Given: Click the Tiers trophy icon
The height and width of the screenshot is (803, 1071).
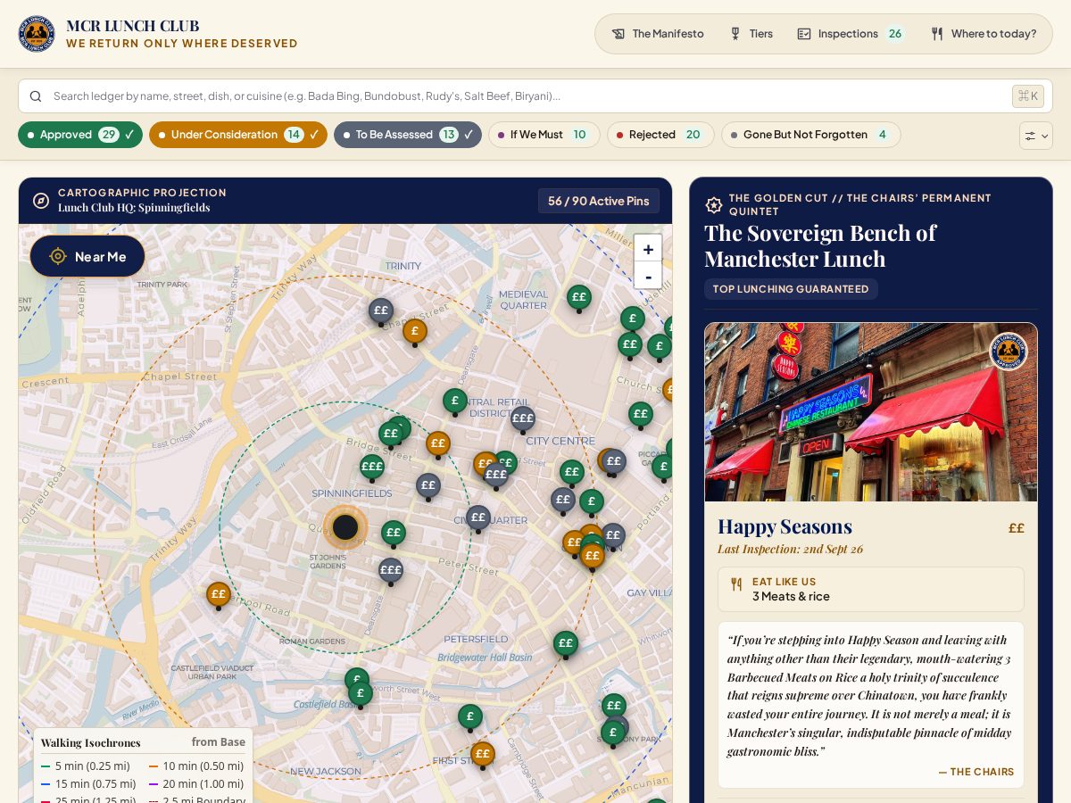Looking at the screenshot, I should click(735, 34).
